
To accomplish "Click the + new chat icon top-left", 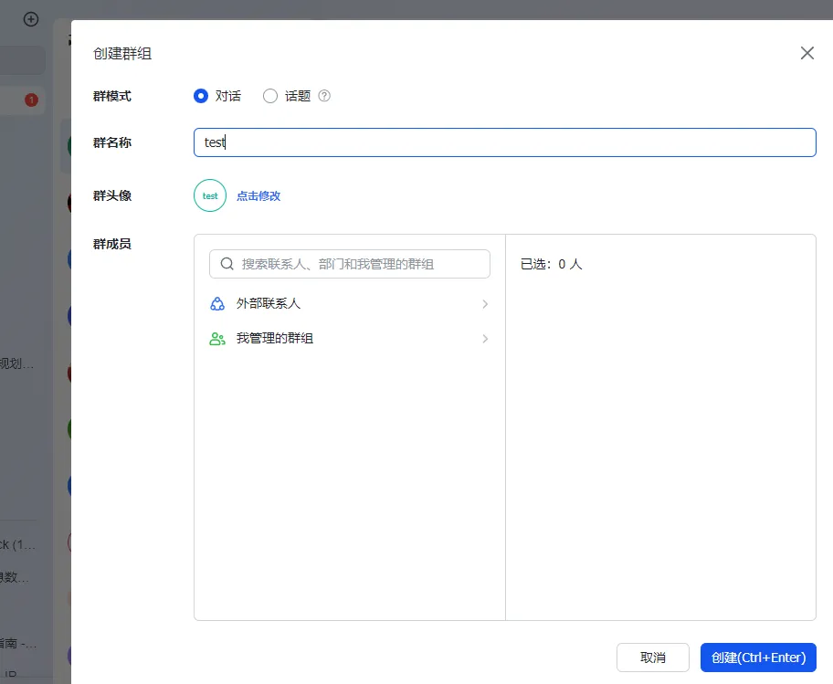I will click(x=30, y=18).
